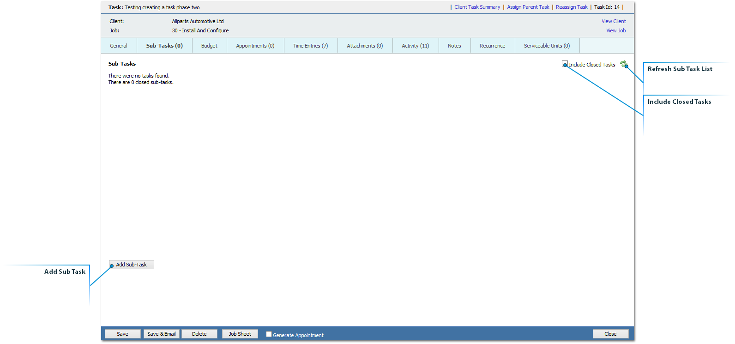Click the 'There are 0 closed sub-tasks.' message

(141, 82)
